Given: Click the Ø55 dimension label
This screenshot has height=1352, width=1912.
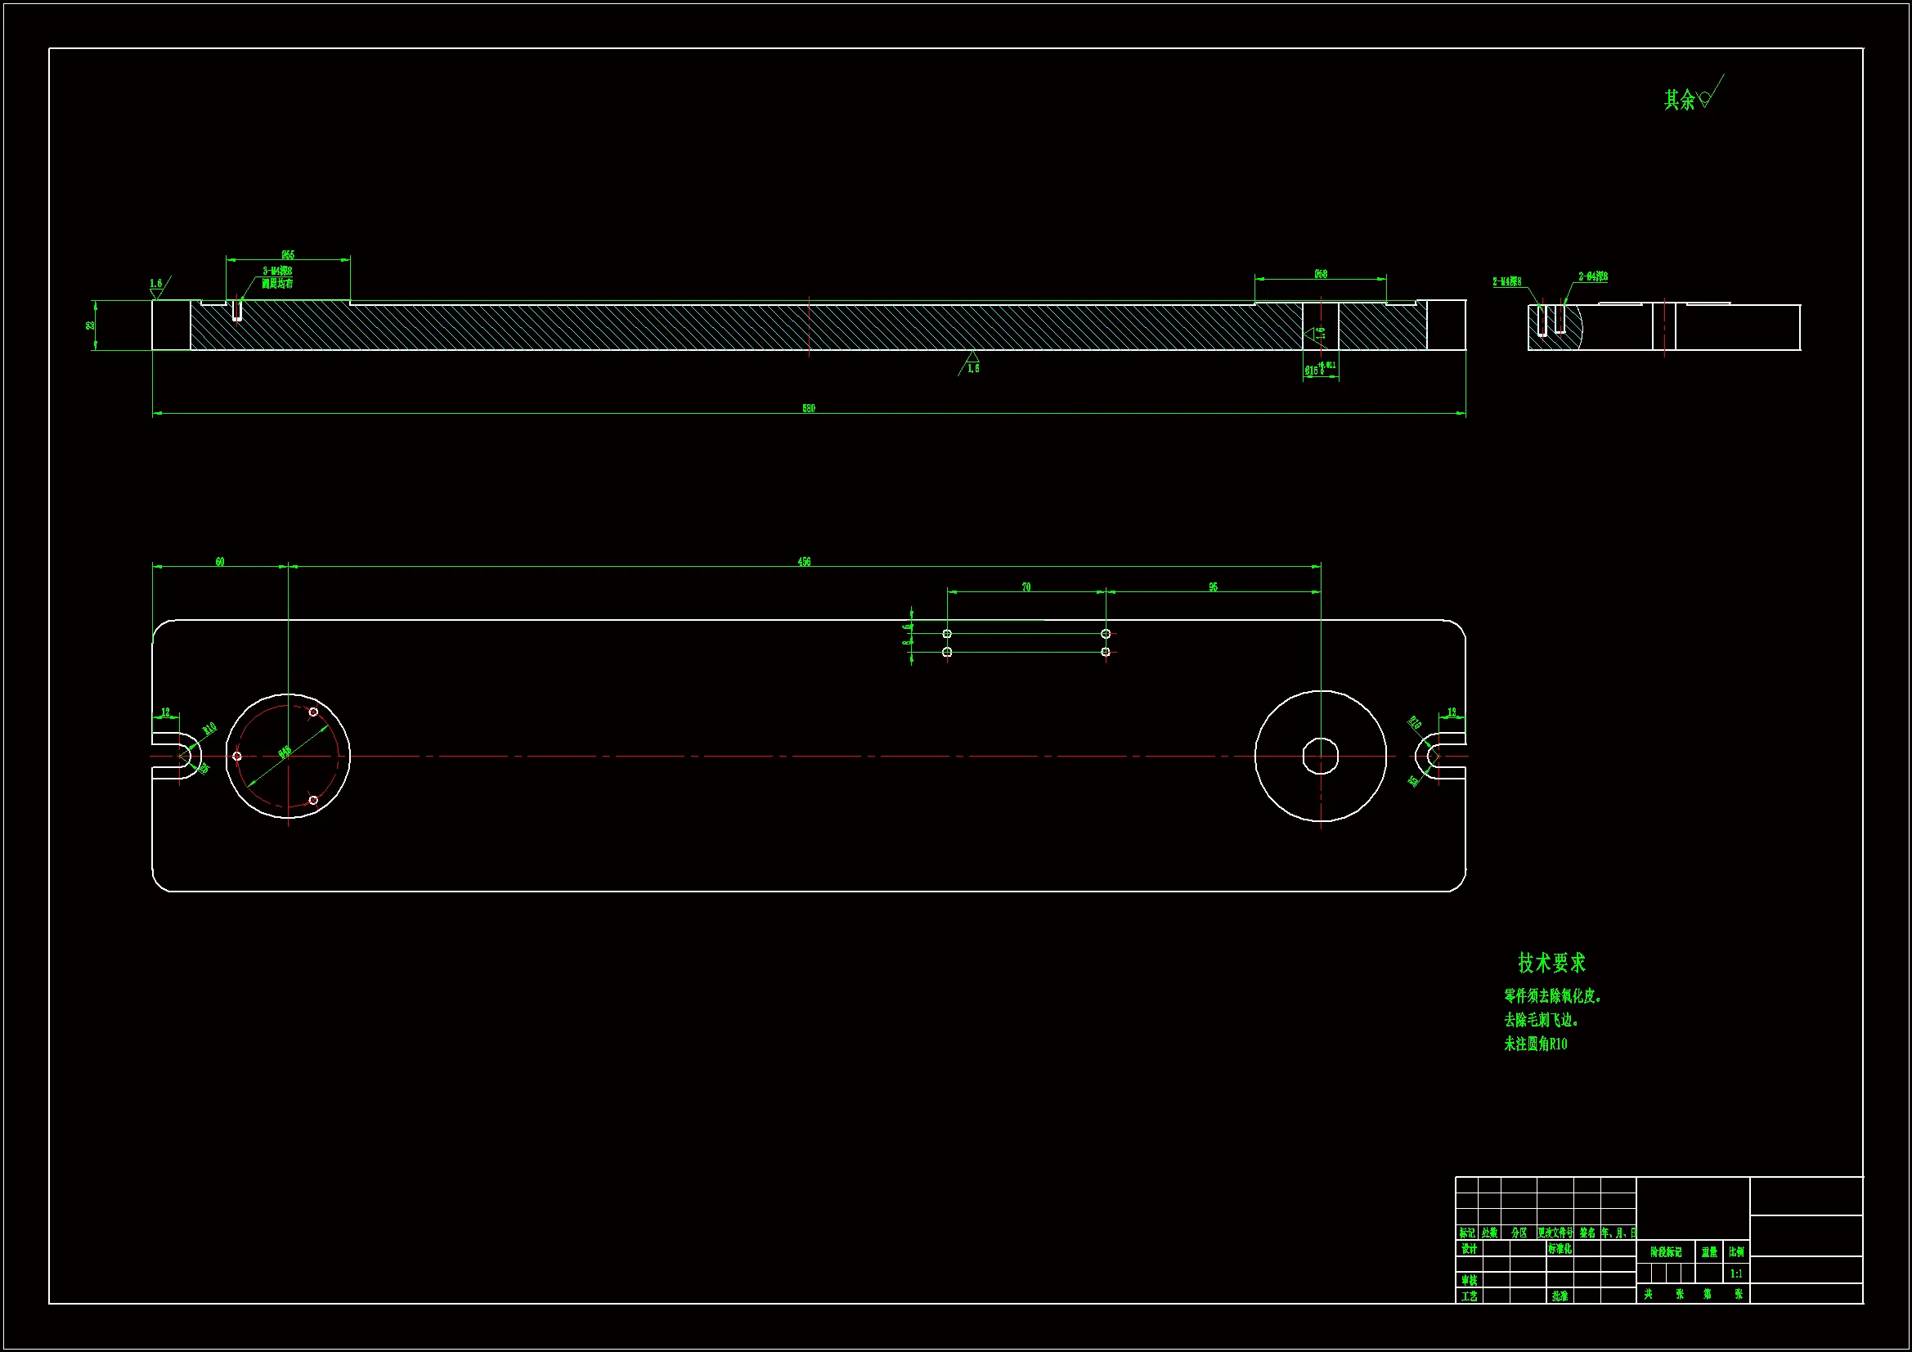Looking at the screenshot, I should [287, 255].
